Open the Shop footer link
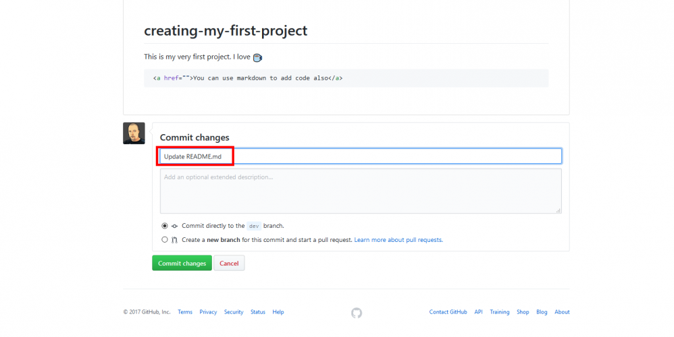Screen dimensions: 674x337 [x=523, y=311]
